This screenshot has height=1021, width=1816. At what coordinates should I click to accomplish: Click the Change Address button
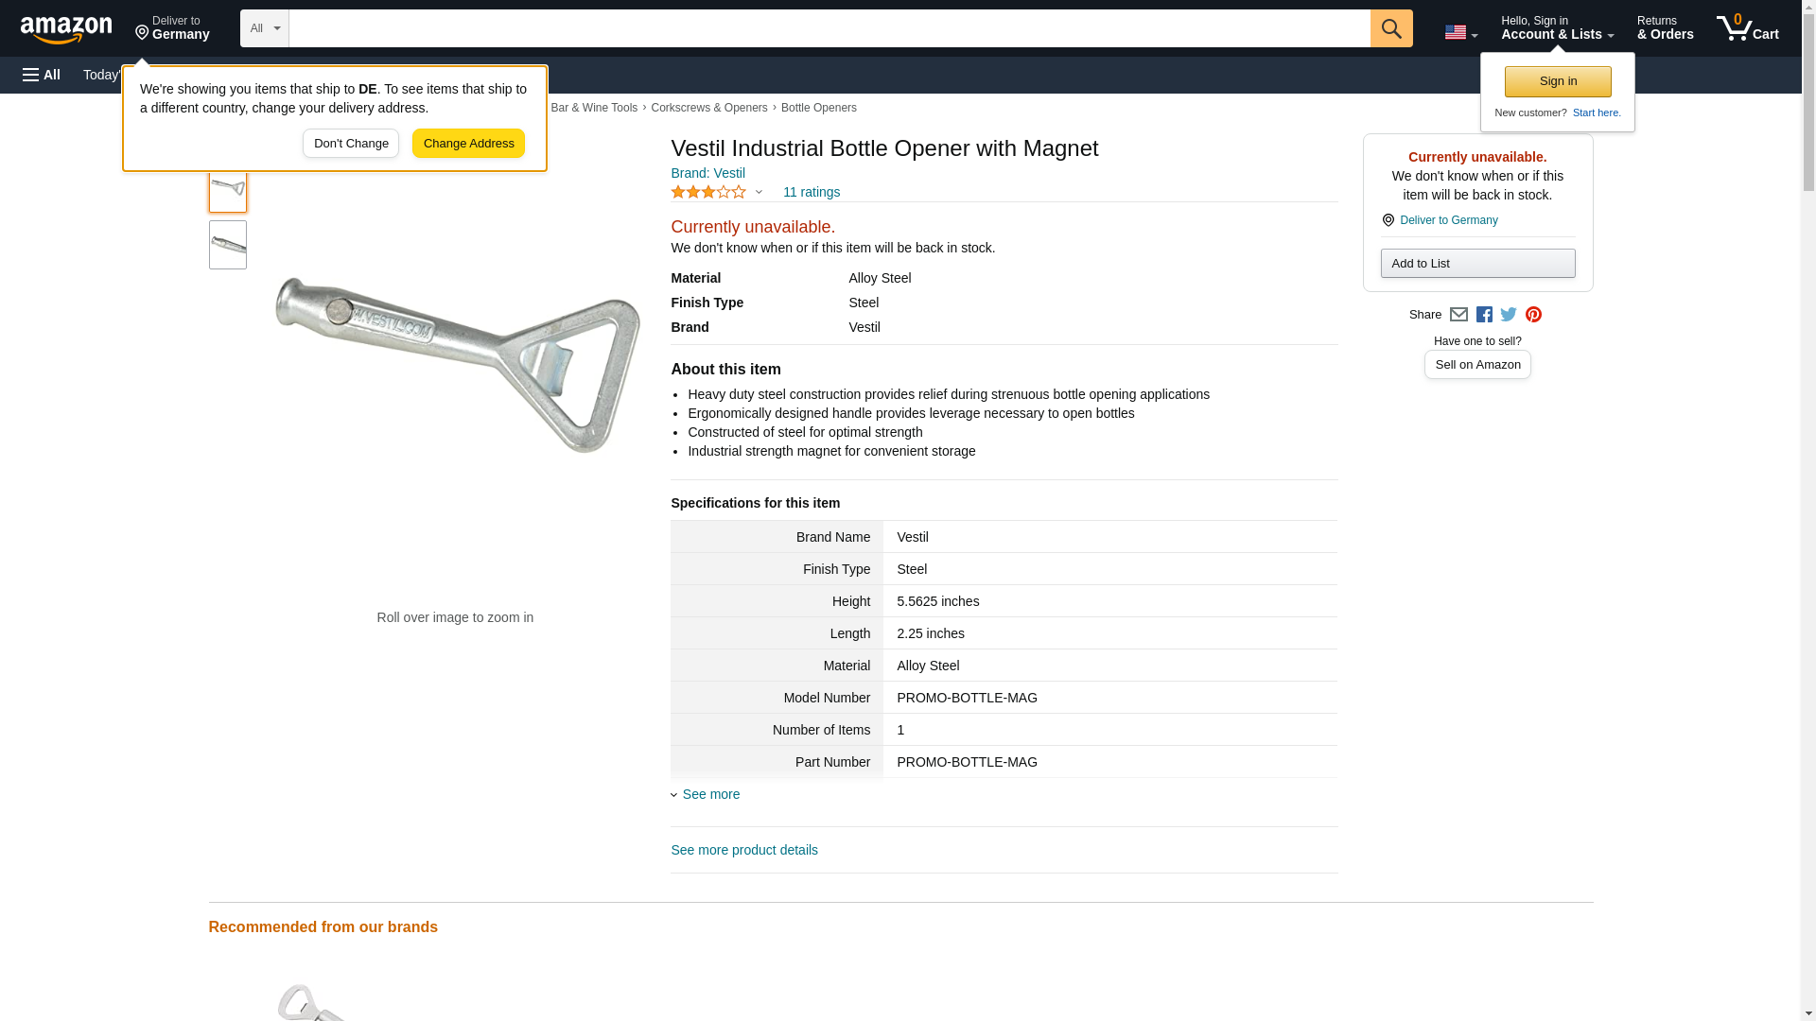tap(468, 144)
